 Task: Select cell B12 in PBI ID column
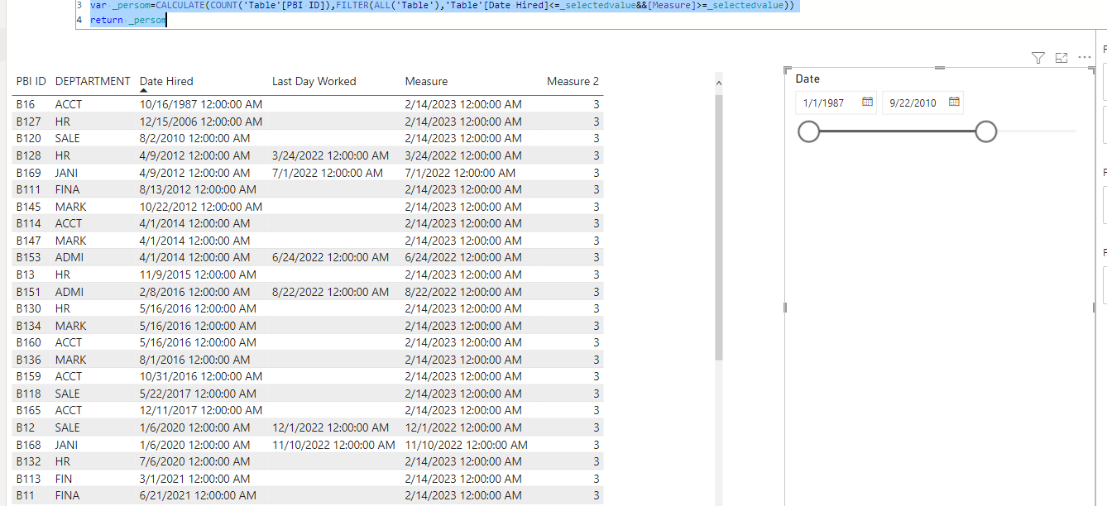(x=26, y=427)
